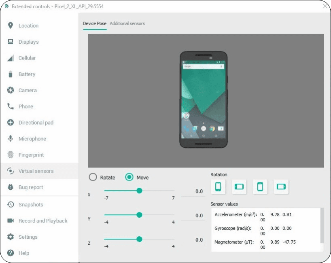This screenshot has width=331, height=263.
Task: Click the Microphone icon
Action: (x=11, y=139)
